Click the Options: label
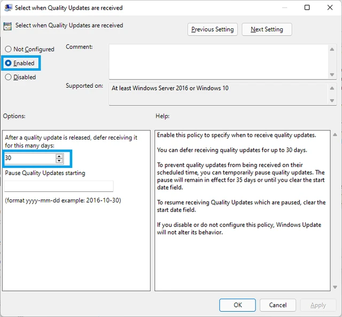The height and width of the screenshot is (317, 342). [14, 116]
